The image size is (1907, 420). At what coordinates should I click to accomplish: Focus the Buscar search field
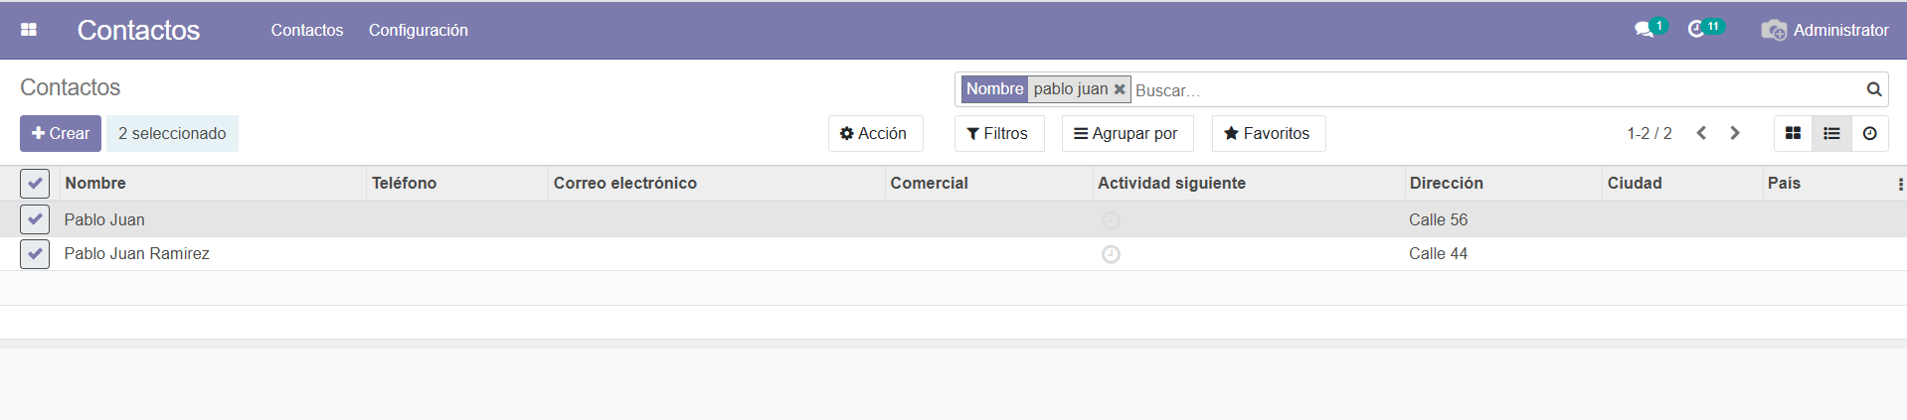coord(1491,90)
